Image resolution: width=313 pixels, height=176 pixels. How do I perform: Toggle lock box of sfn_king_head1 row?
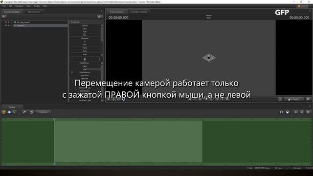(12, 22)
